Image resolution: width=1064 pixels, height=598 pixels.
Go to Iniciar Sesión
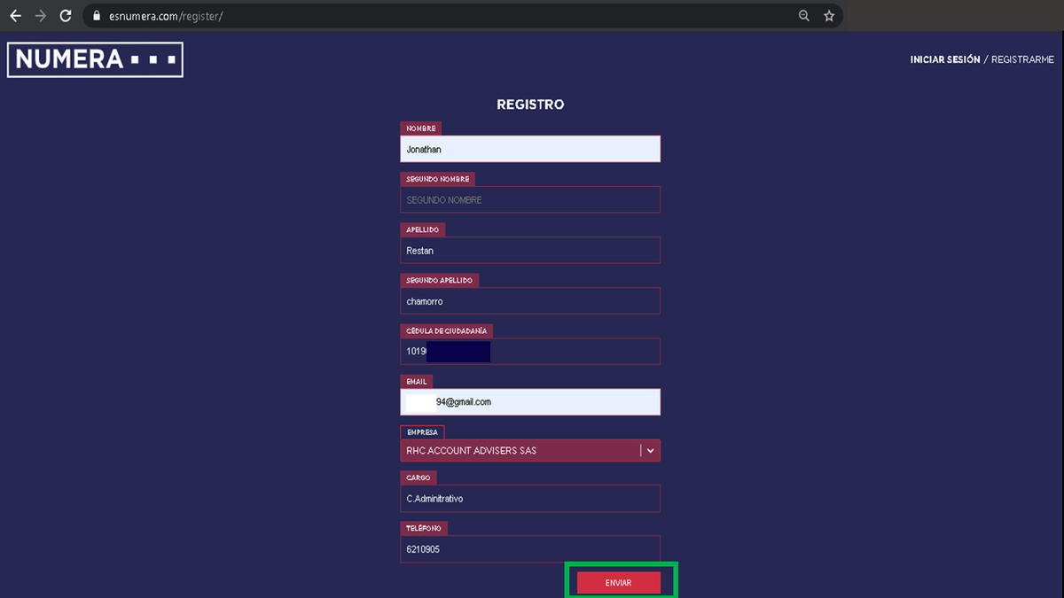click(x=944, y=59)
